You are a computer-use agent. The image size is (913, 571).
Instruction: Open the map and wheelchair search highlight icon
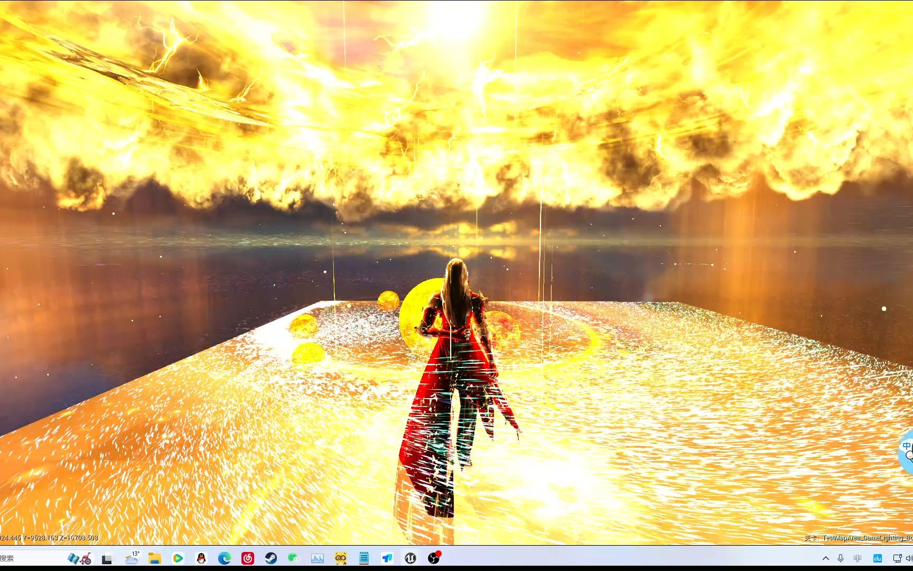[x=79, y=558]
